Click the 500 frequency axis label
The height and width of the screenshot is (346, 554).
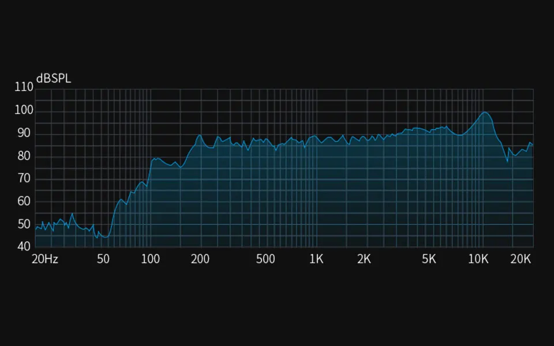(x=265, y=259)
